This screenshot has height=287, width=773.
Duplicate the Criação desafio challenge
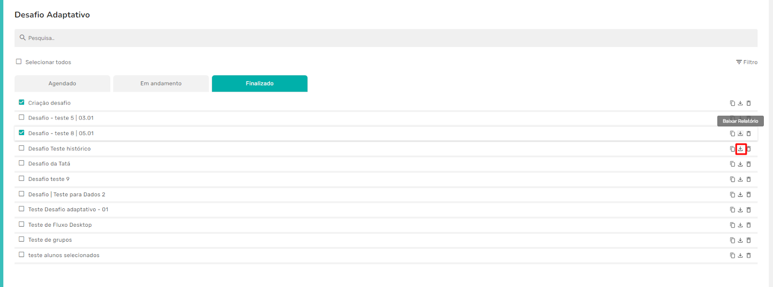pyautogui.click(x=732, y=103)
